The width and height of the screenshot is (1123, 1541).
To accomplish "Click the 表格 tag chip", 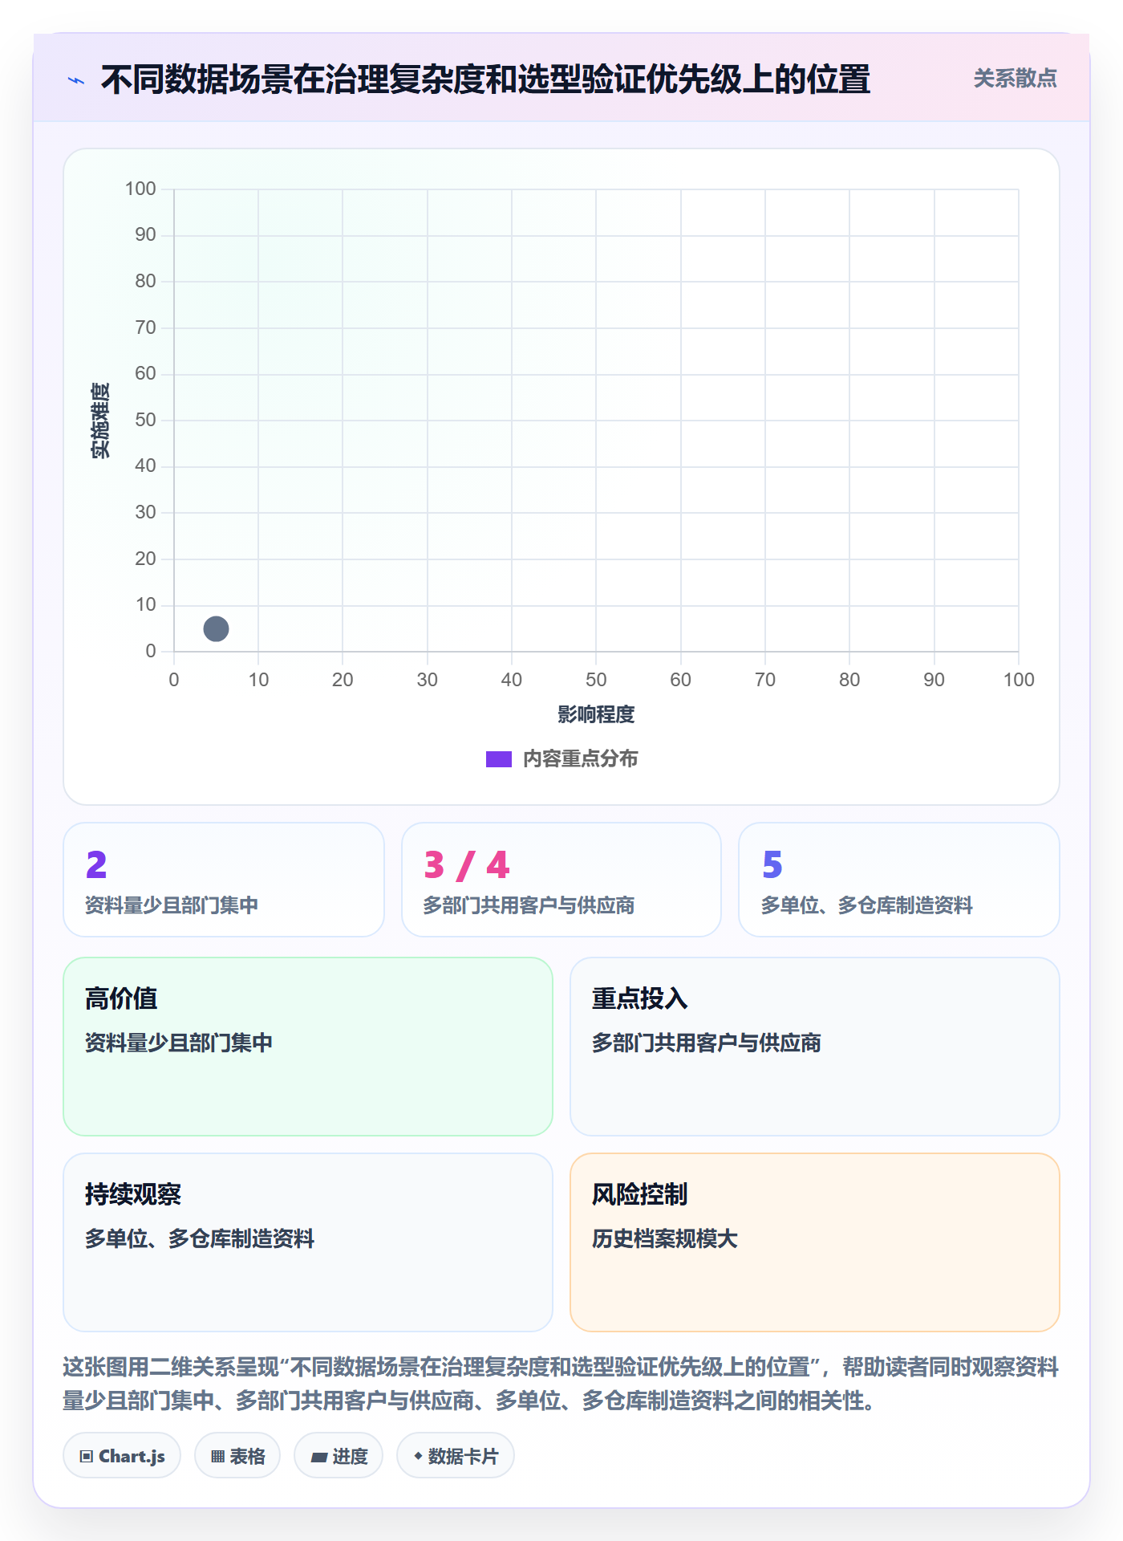I will point(237,1456).
